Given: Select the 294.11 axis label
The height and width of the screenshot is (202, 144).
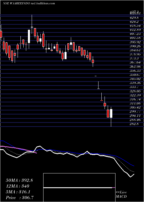Looking at the screenshot, I should tap(136, 115).
